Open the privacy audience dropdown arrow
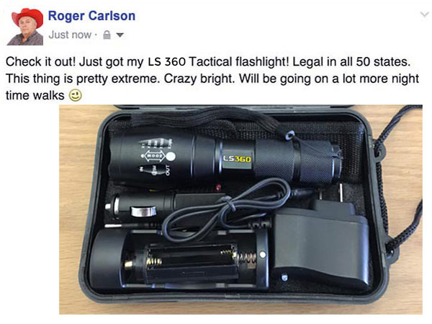This screenshot has height=324, width=432. tap(120, 35)
